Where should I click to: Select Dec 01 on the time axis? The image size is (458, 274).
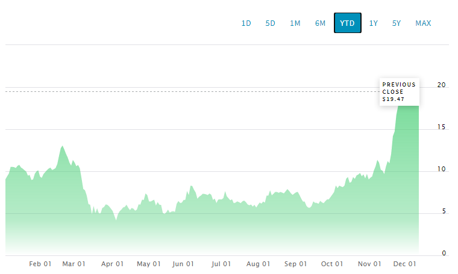[405, 264]
